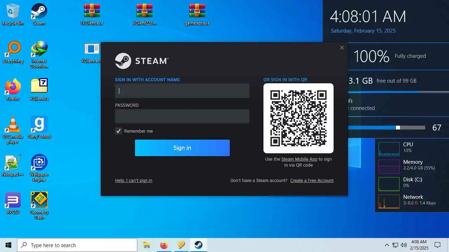Show hidden system tray icons
The height and width of the screenshot is (252, 449).
pos(387,245)
